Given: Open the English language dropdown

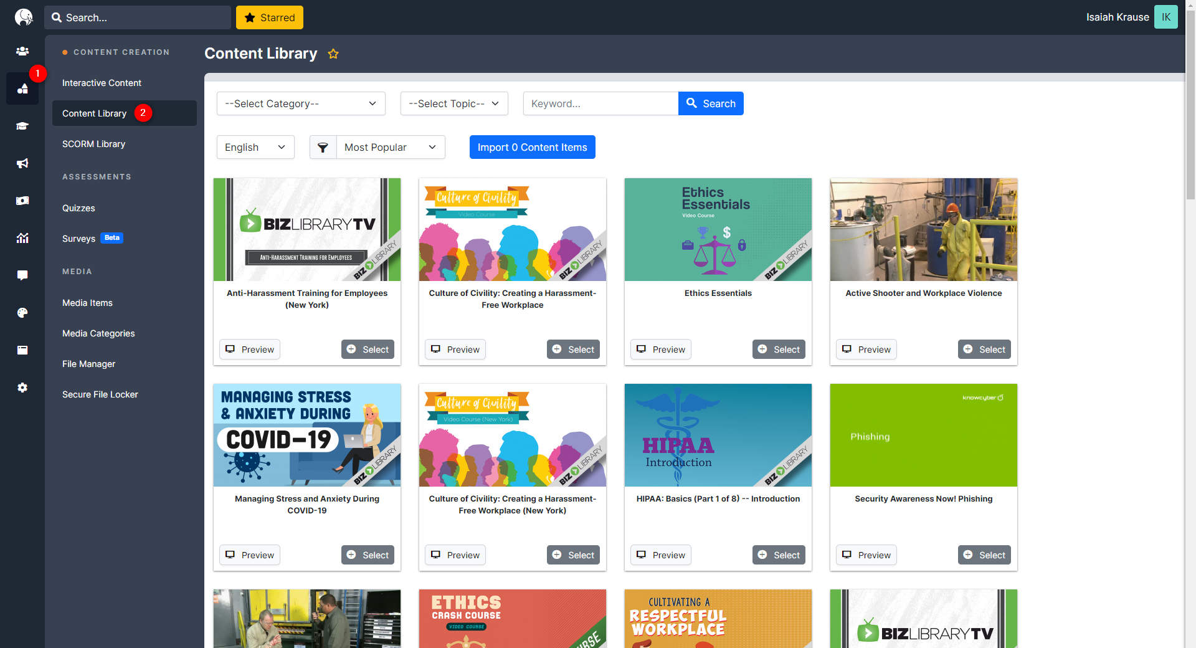Looking at the screenshot, I should point(255,147).
